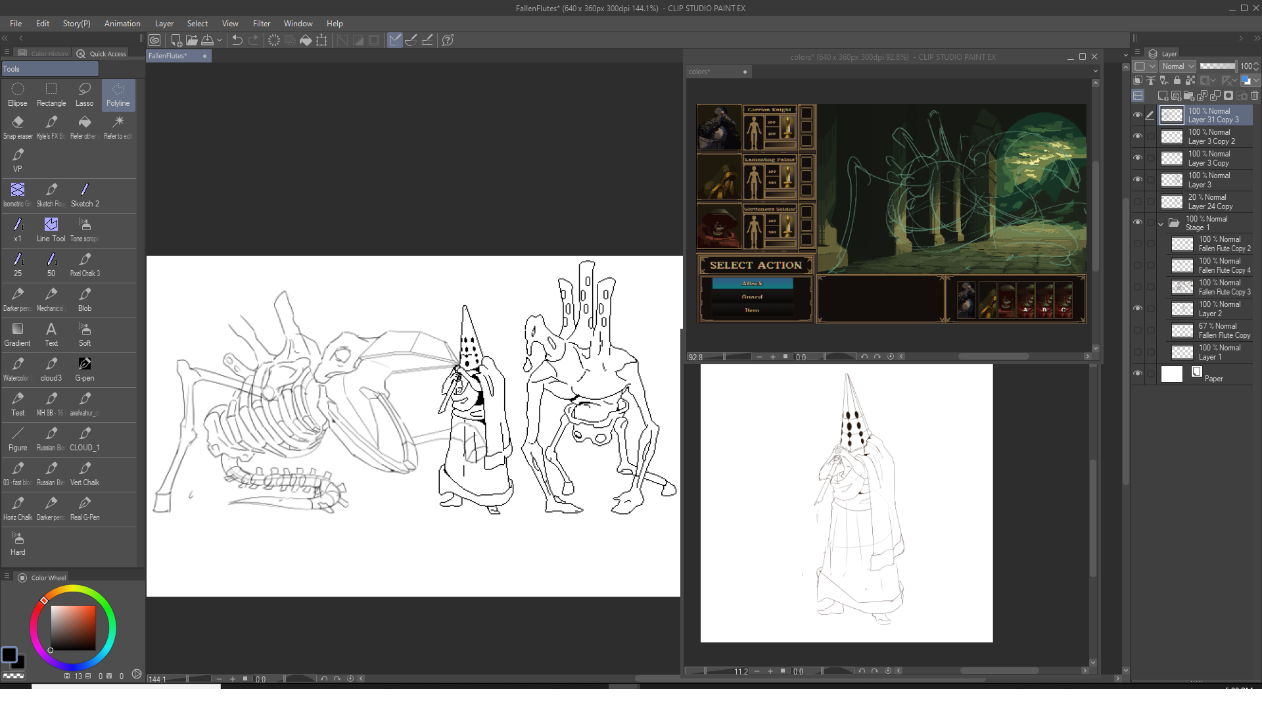The width and height of the screenshot is (1262, 710).
Task: Click Delete Layer trash icon
Action: click(1254, 95)
